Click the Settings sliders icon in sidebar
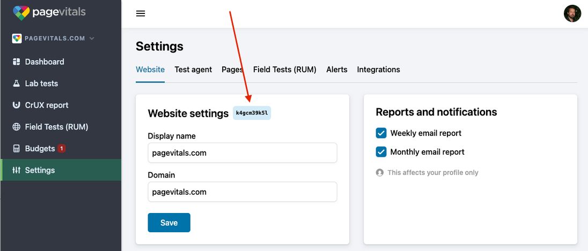Image resolution: width=588 pixels, height=251 pixels. (16, 170)
